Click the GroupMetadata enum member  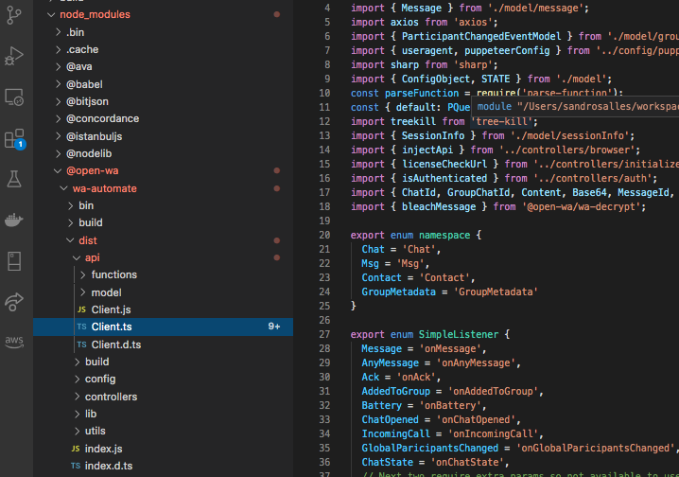point(398,291)
